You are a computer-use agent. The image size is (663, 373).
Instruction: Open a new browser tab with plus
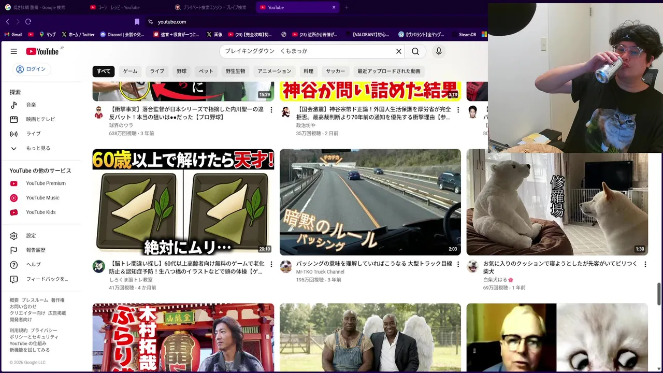[x=347, y=7]
